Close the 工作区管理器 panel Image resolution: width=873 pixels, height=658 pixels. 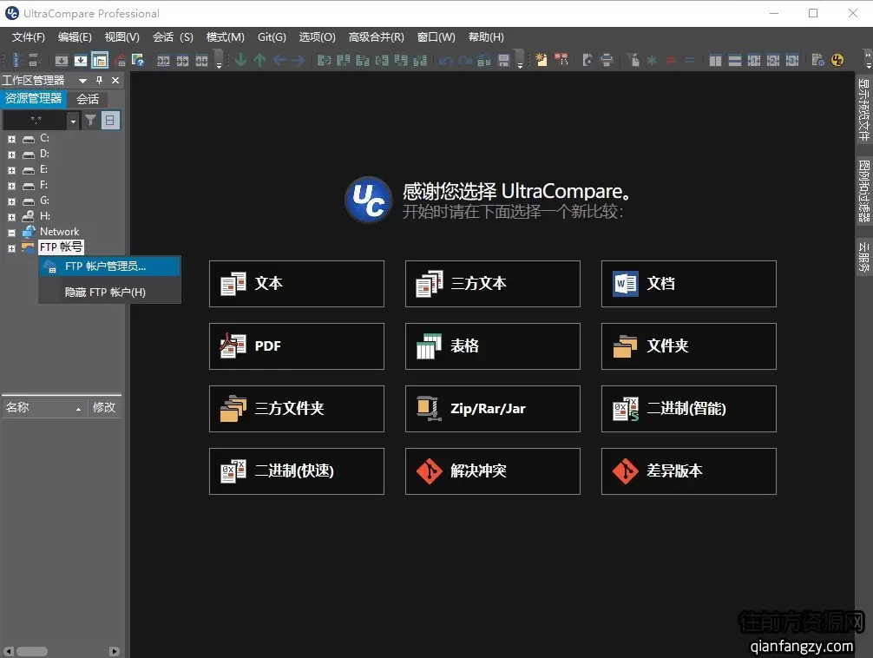click(115, 80)
